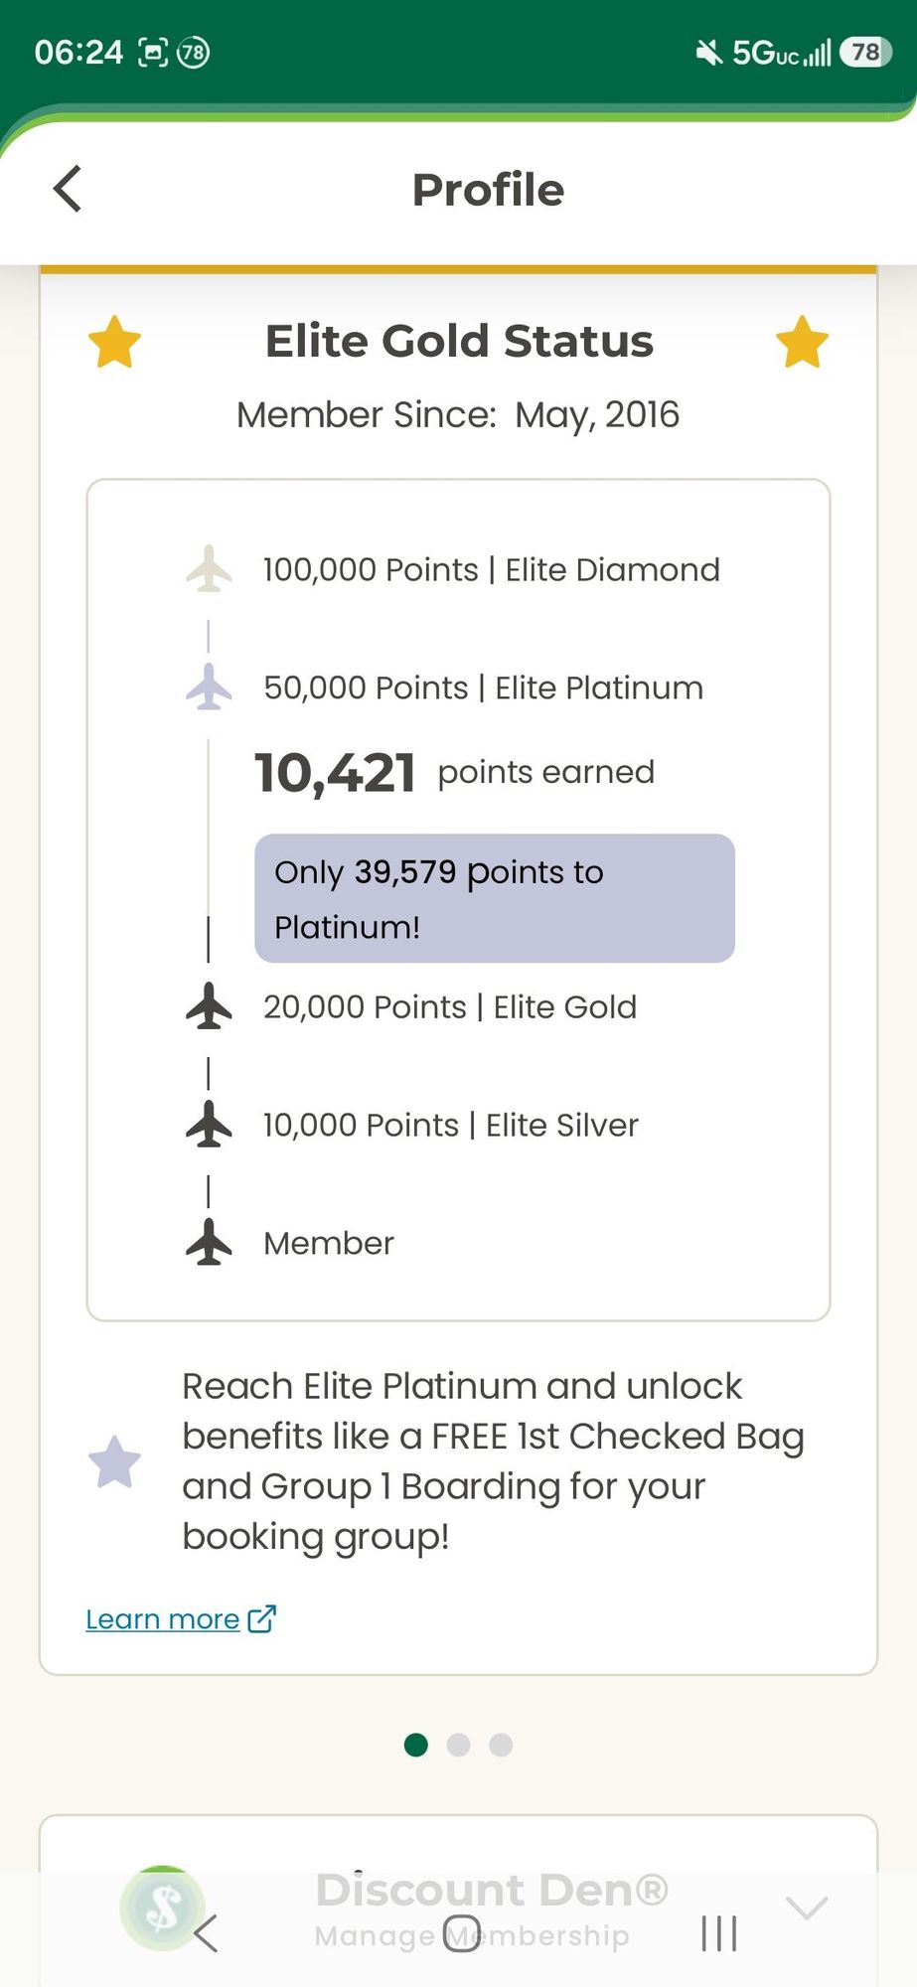Tap the Elite Silver airplane icon
The image size is (917, 1987).
pos(209,1124)
